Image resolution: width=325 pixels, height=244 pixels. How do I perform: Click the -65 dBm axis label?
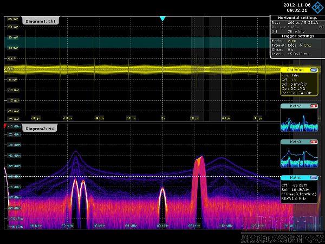coord(14,177)
